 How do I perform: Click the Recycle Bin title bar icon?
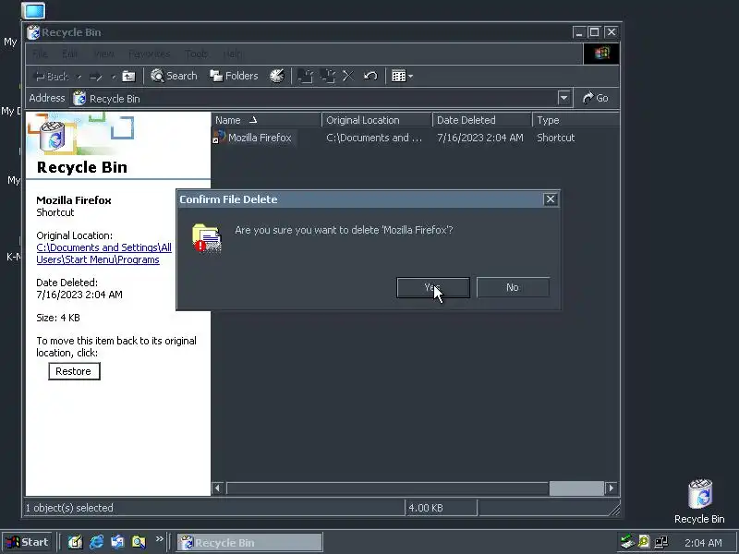(33, 32)
